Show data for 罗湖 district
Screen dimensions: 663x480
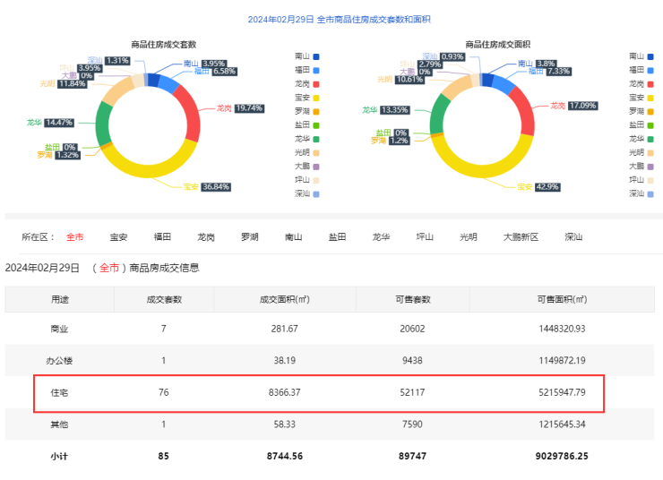tap(250, 237)
